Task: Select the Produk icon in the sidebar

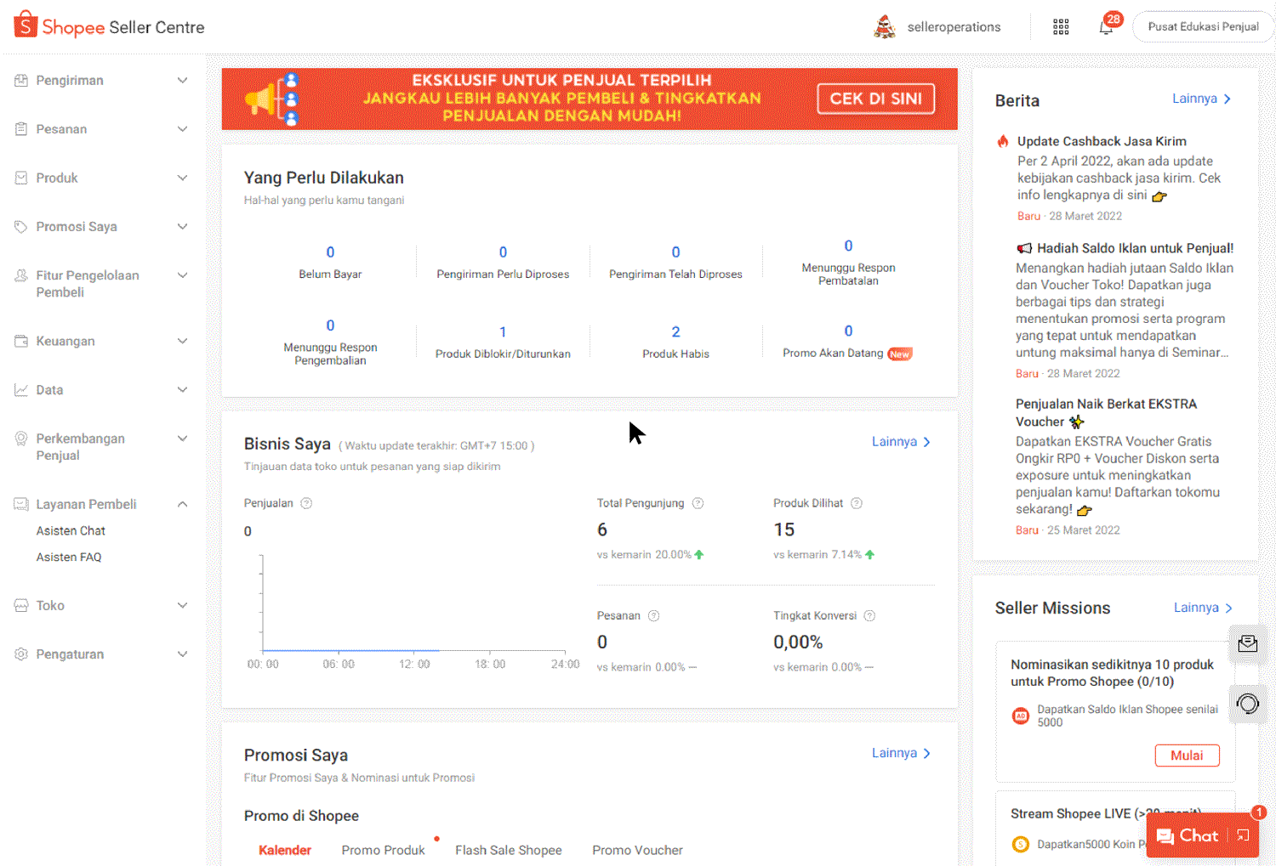Action: (x=20, y=178)
